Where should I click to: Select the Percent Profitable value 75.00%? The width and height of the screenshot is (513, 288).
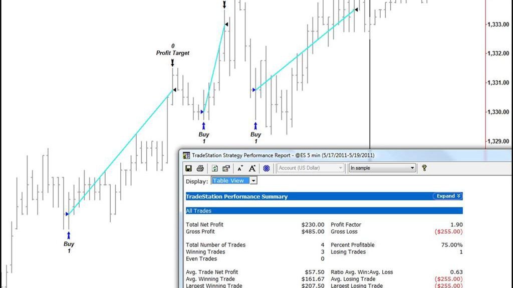(x=452, y=245)
